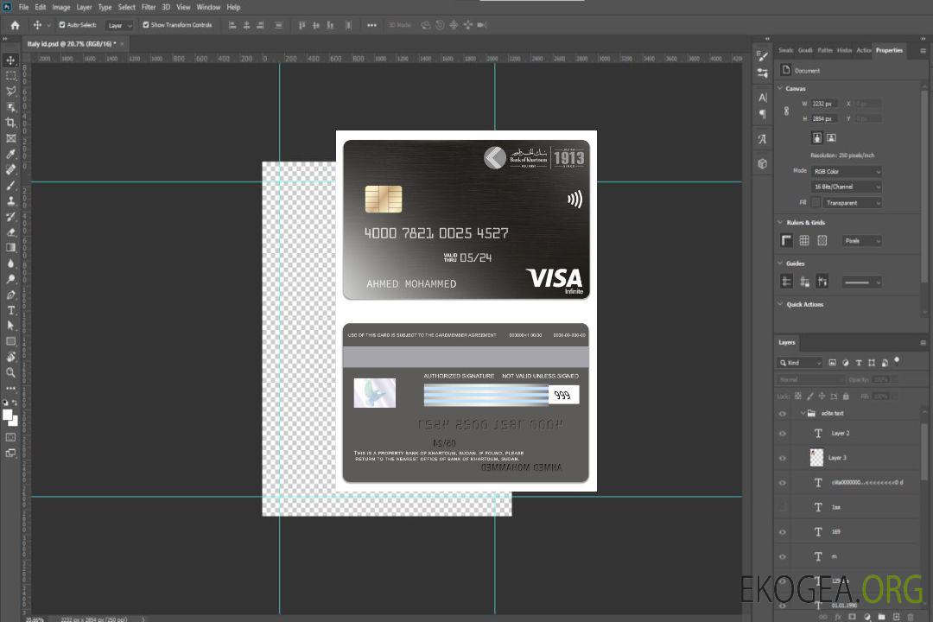Switch to the Layers tab
Viewport: 933px width, 622px height.
tap(787, 342)
